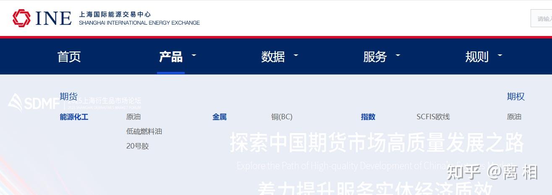Click the 上海国际能源交易中心 site title
Screen dimensions: 552x195
115,15
